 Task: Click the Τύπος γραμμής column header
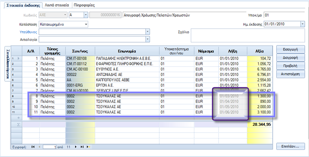[52, 51]
